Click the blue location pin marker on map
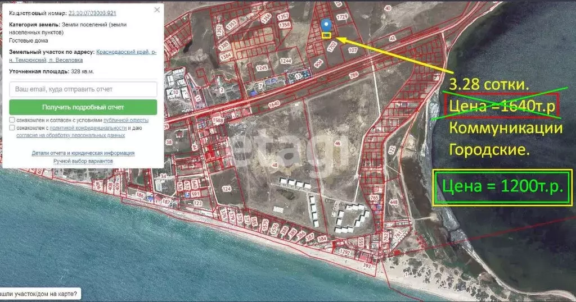Screen dimensions: 576x302 (326, 25)
